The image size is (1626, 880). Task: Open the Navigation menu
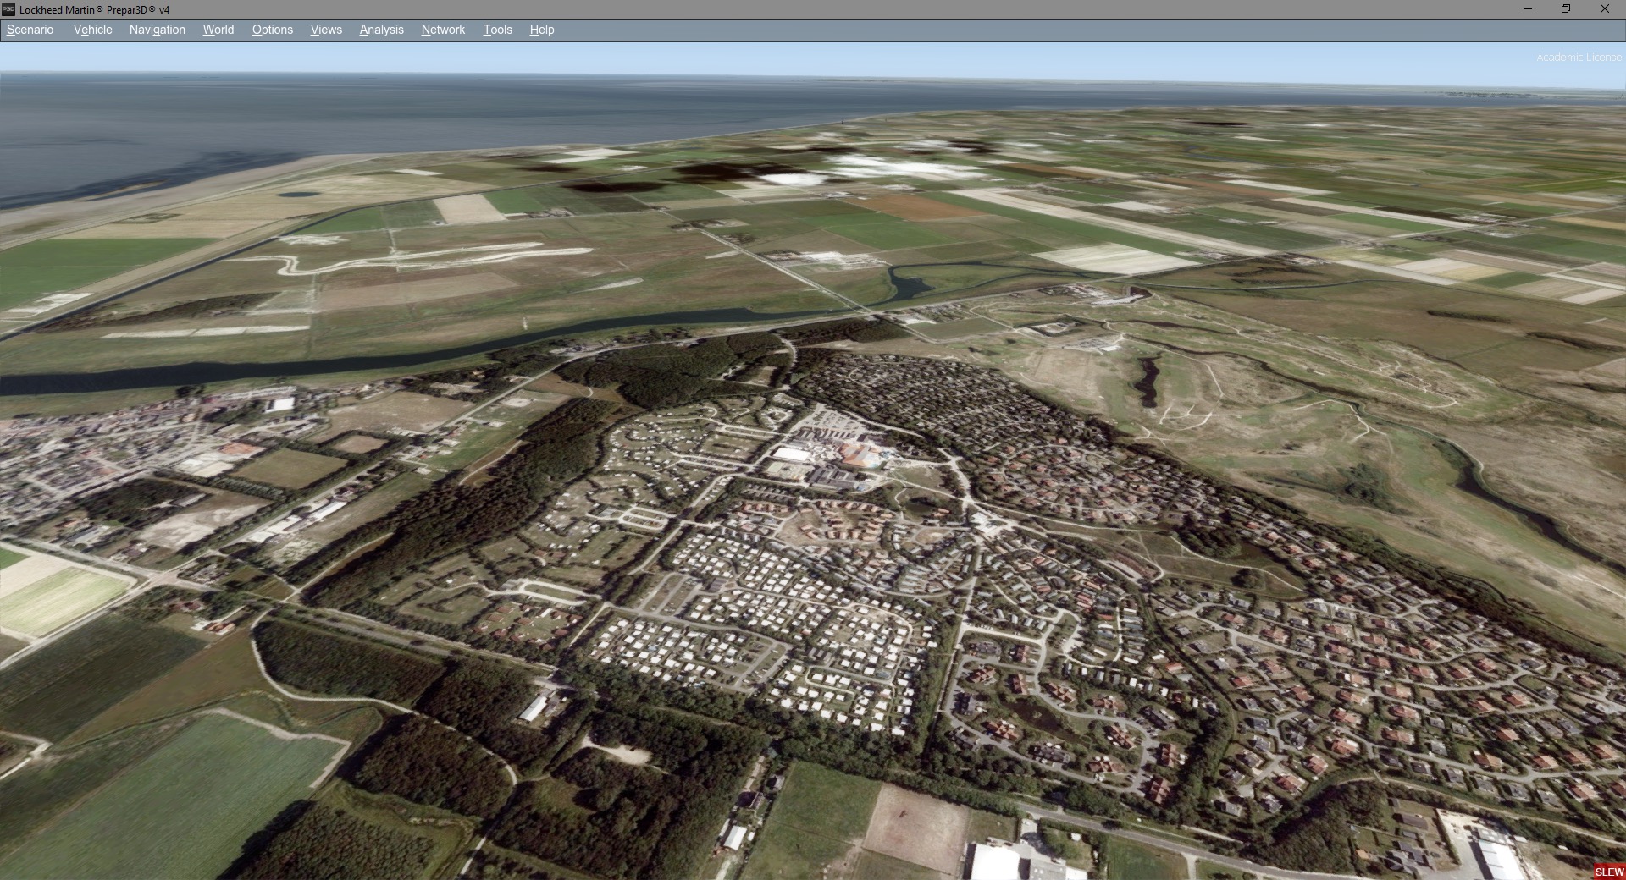pyautogui.click(x=158, y=30)
